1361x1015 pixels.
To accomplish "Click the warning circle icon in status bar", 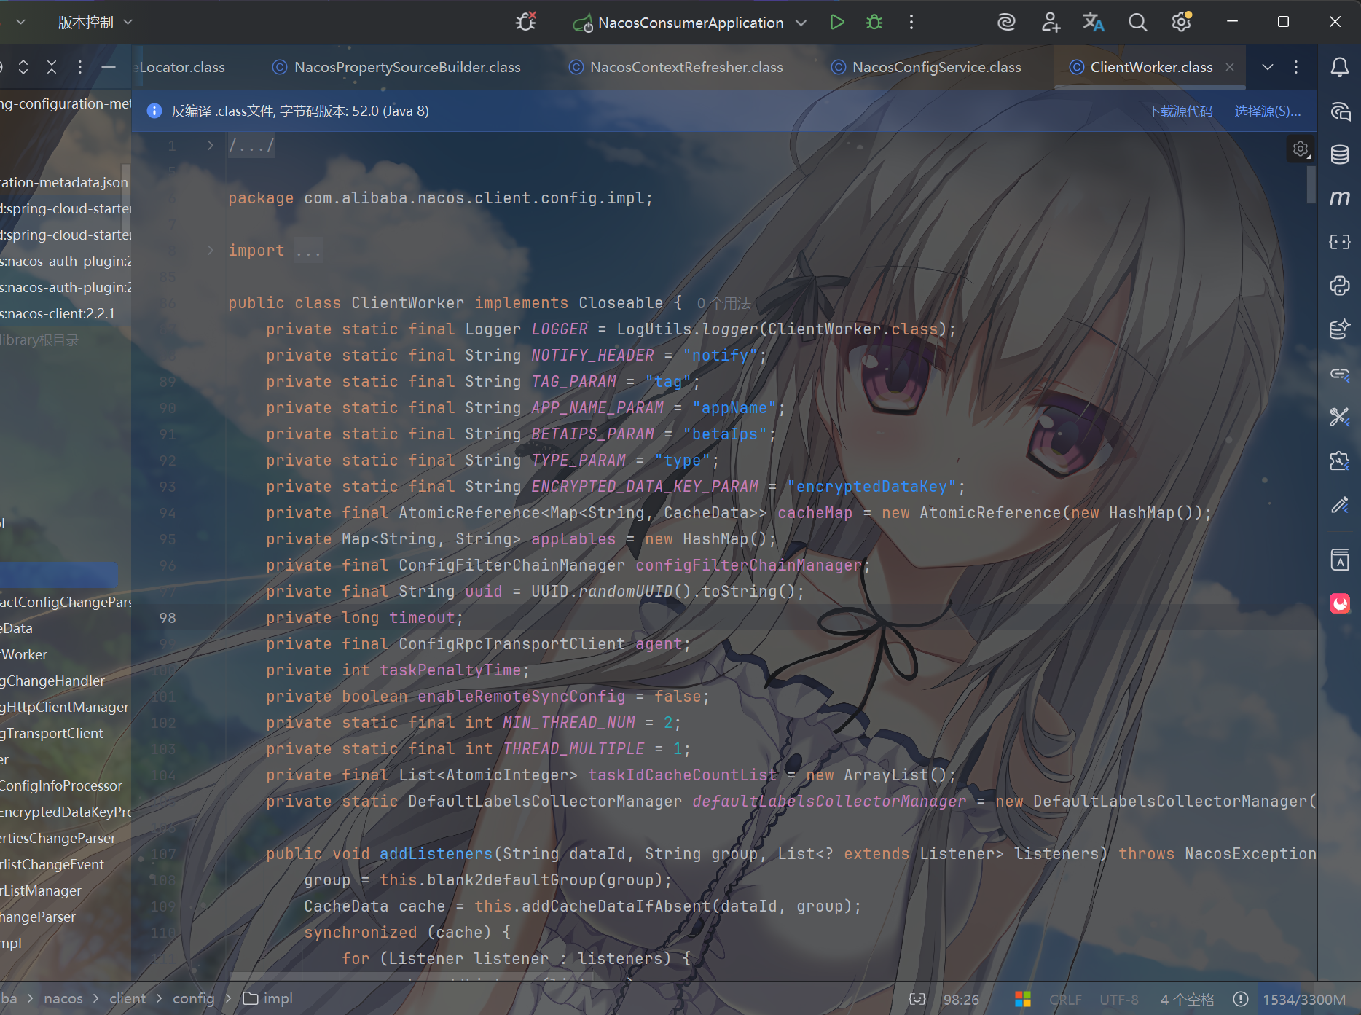I will click(x=1240, y=999).
